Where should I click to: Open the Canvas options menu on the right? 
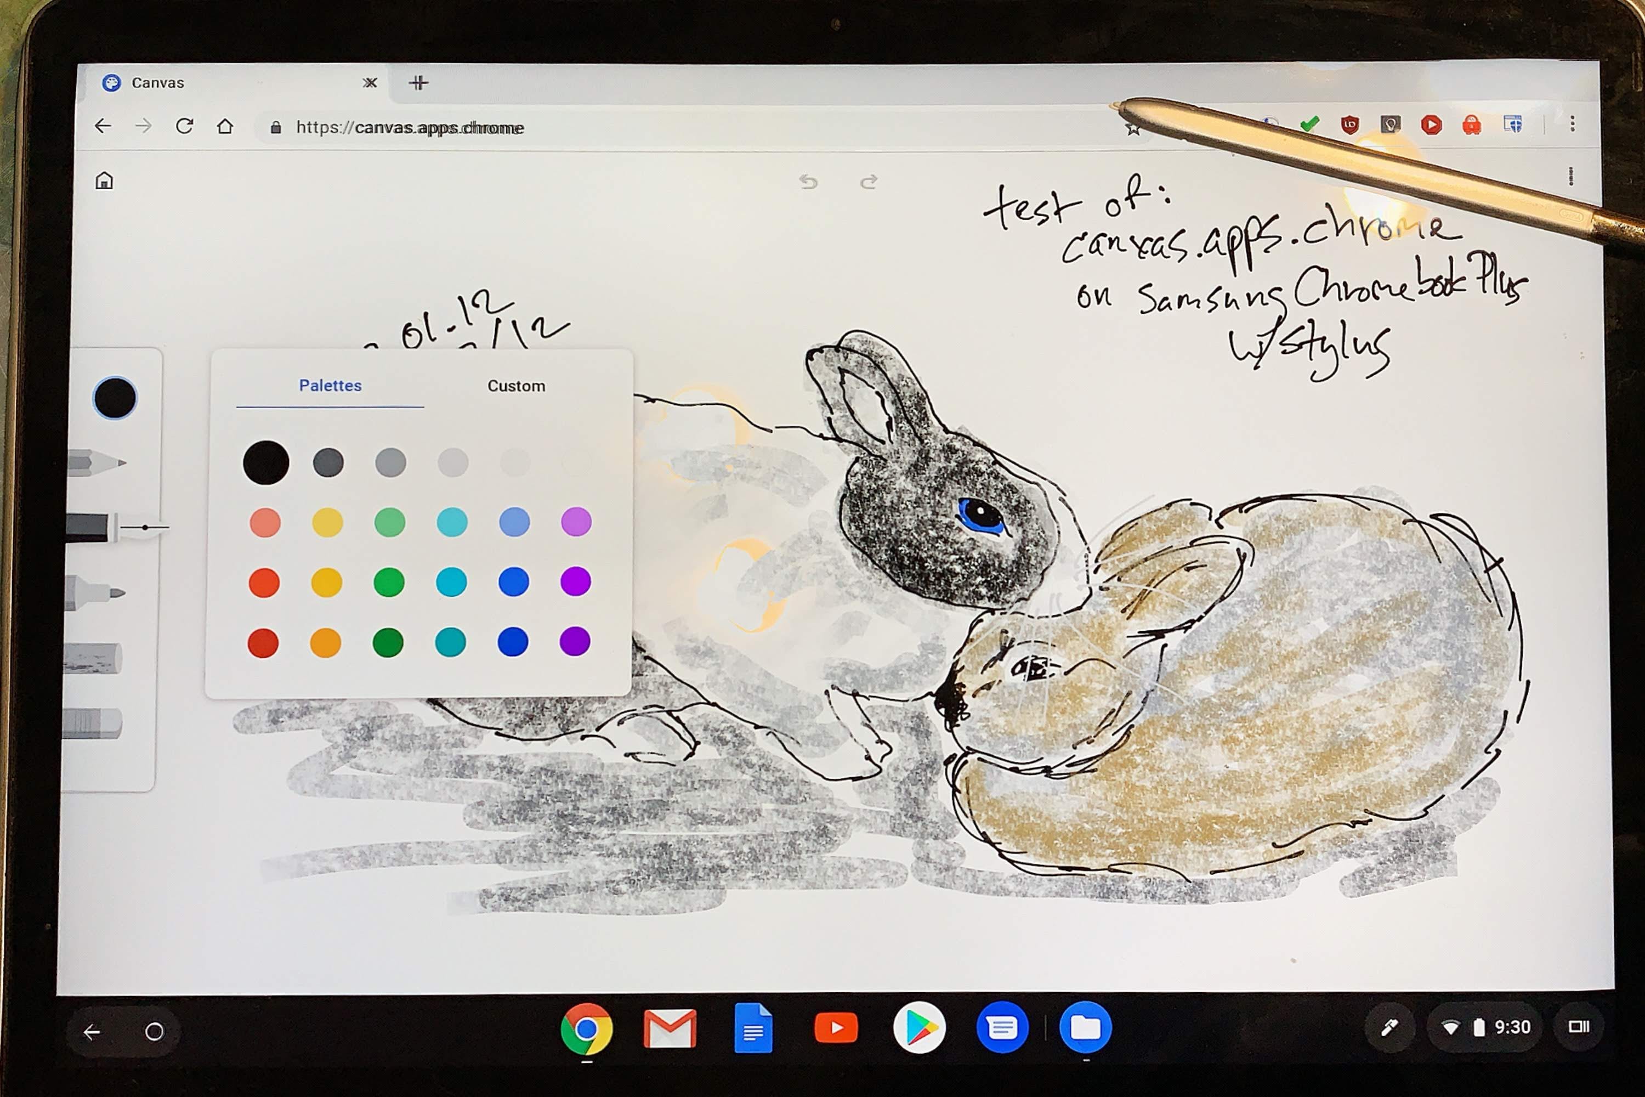tap(1572, 176)
